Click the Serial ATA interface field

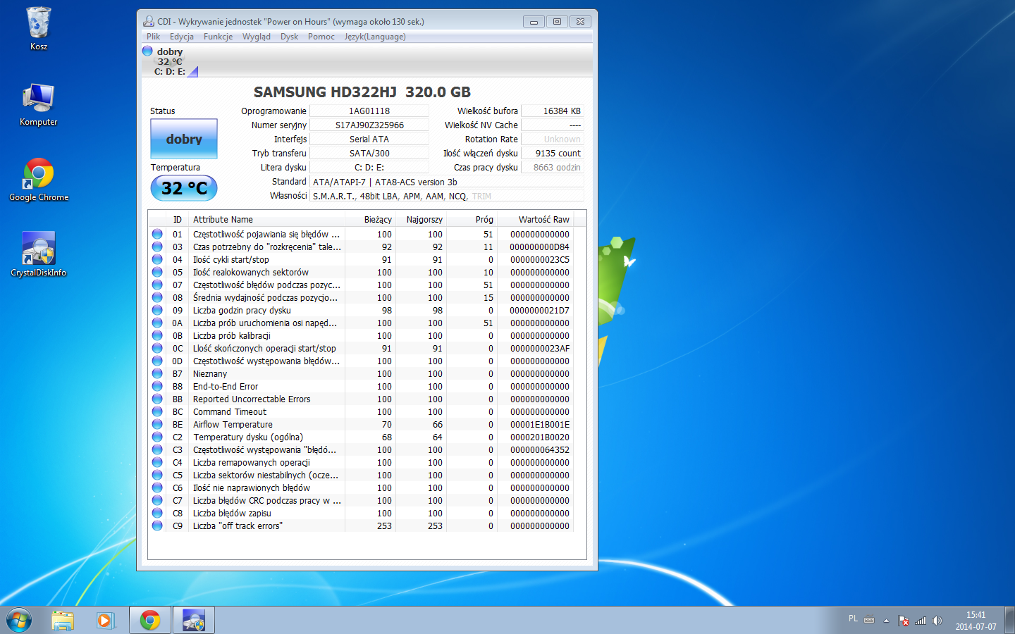(x=369, y=139)
